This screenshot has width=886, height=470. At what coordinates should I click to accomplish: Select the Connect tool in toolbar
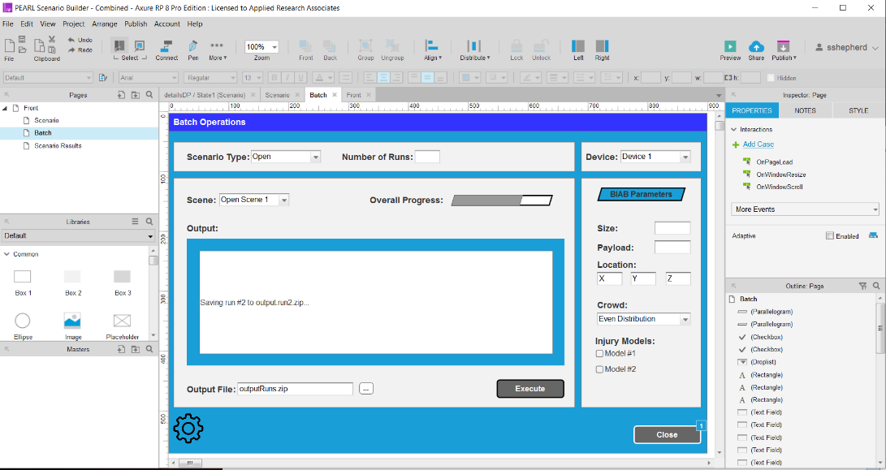tap(166, 49)
